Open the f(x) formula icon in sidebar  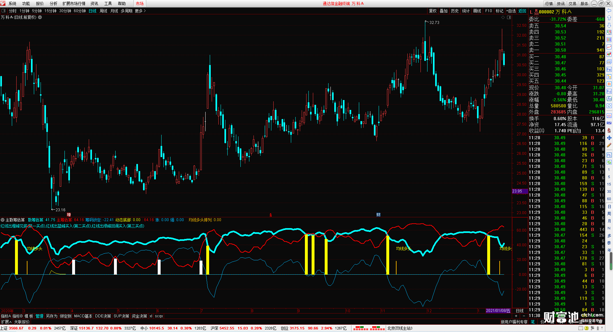(609, 99)
